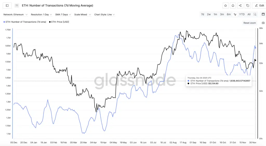Toggle the Number of Transactions legend series

(x=25, y=22)
